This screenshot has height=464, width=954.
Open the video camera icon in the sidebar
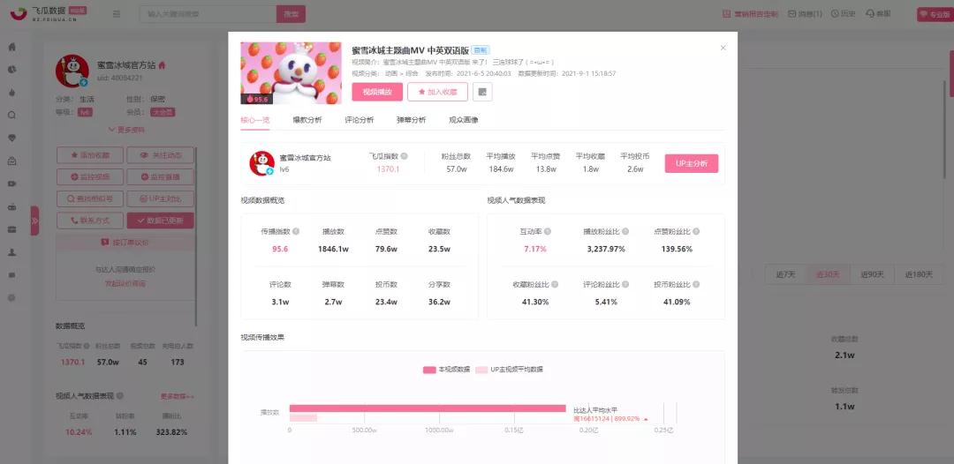[11, 183]
